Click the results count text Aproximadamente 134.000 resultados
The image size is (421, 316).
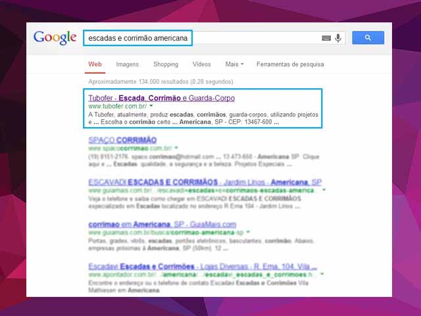pyautogui.click(x=161, y=82)
